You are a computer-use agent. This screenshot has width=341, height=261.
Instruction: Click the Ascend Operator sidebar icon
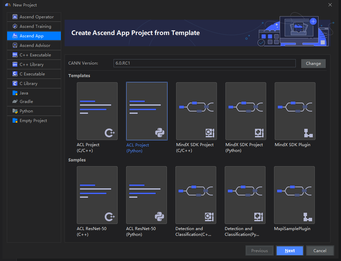coord(15,17)
